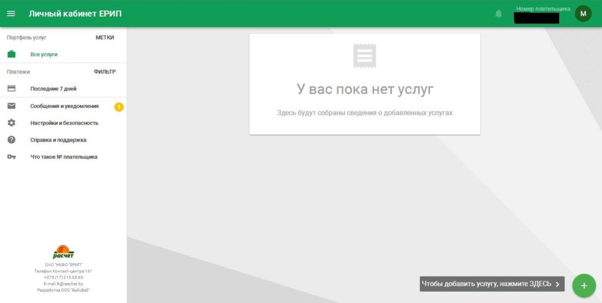
Task: Open Настройки и безопасность
Action: click(64, 123)
